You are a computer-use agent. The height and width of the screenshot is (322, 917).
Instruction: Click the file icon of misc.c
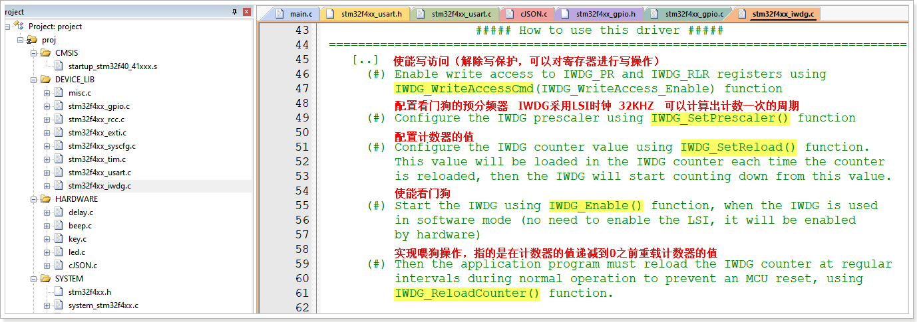click(59, 93)
